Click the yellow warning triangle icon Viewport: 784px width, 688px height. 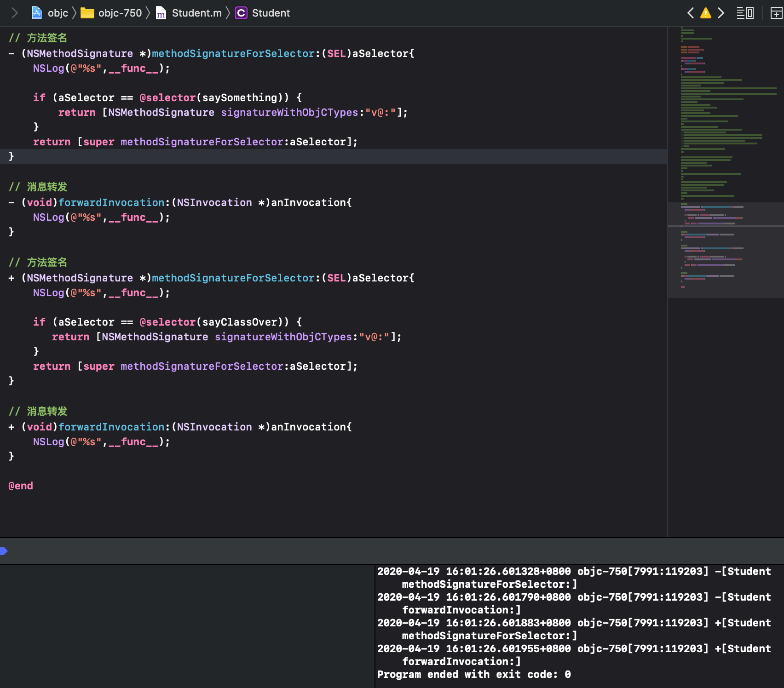[x=705, y=13]
